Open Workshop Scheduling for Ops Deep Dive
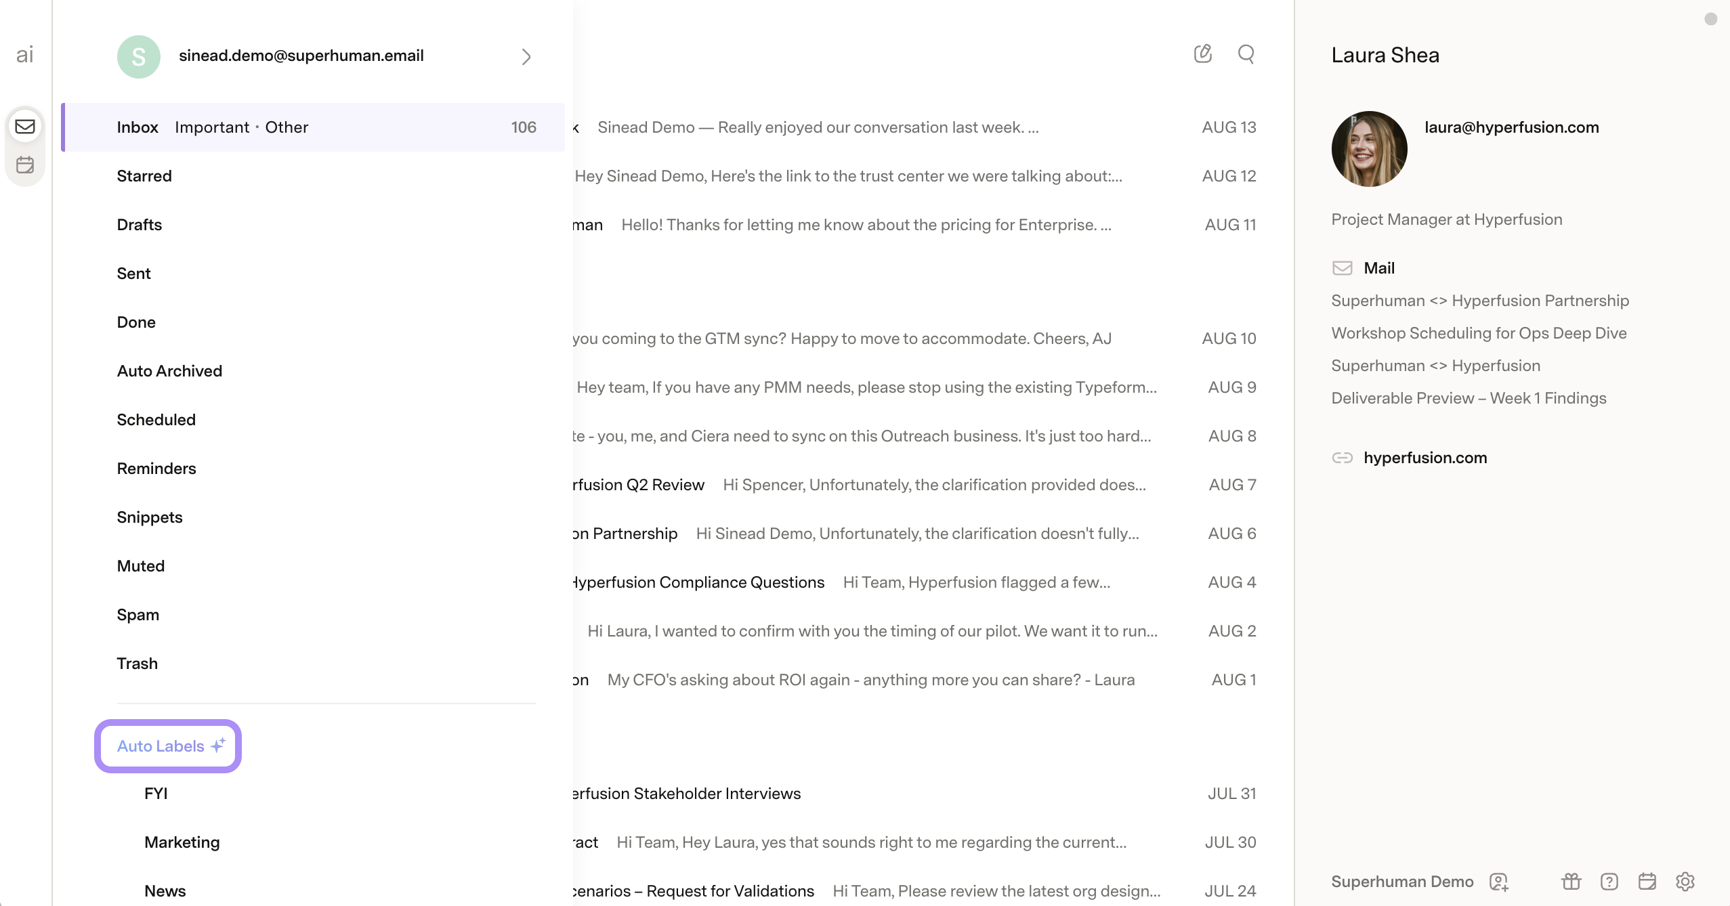The height and width of the screenshot is (906, 1730). 1479,333
